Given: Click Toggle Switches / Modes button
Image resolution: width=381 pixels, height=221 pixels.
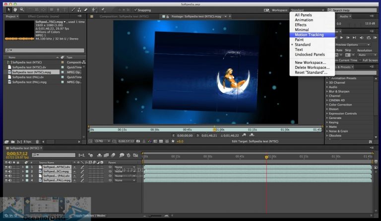Looking at the screenshot, I should pos(89,216).
